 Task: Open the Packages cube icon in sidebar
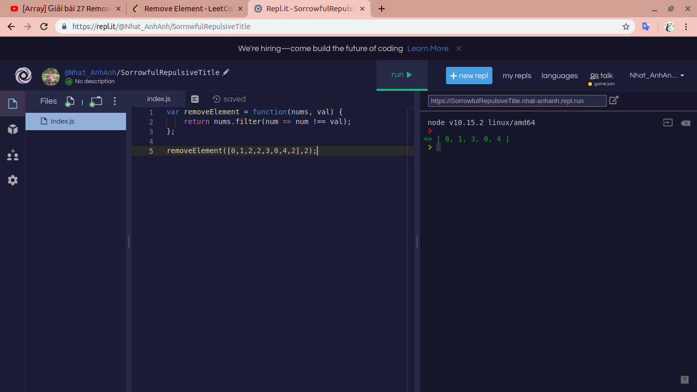(x=13, y=130)
